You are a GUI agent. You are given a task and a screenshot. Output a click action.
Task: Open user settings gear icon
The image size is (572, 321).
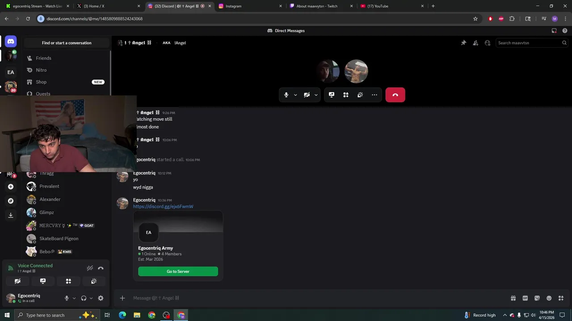point(101,298)
